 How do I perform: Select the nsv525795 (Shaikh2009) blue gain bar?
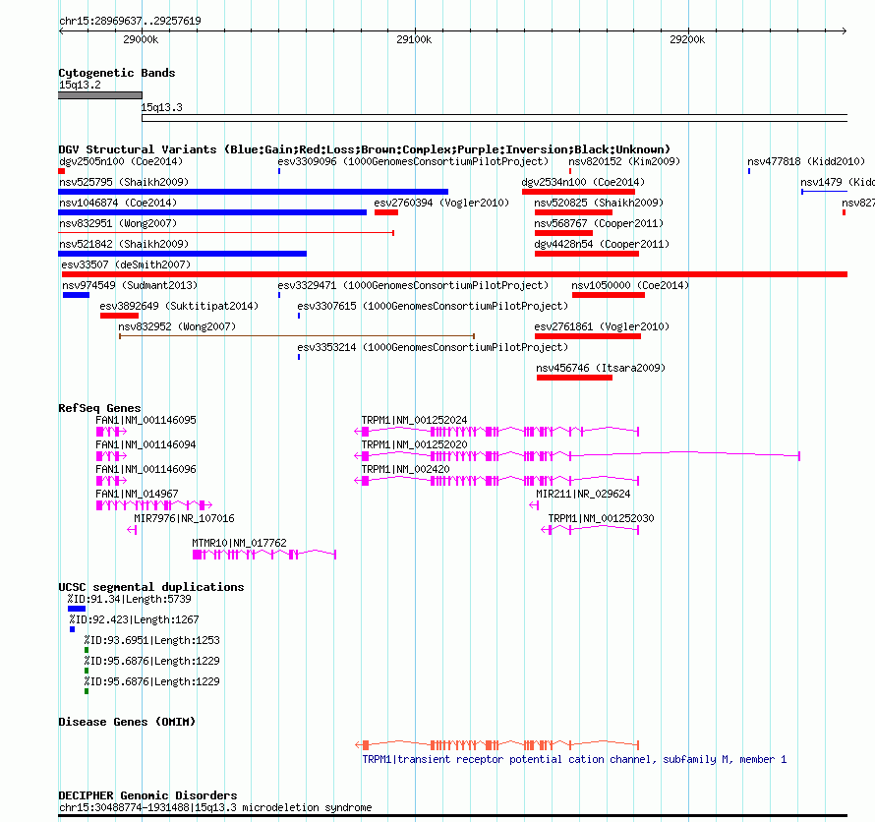point(253,192)
